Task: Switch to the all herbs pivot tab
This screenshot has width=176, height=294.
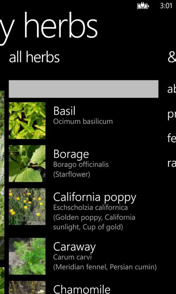Action: coord(34,57)
